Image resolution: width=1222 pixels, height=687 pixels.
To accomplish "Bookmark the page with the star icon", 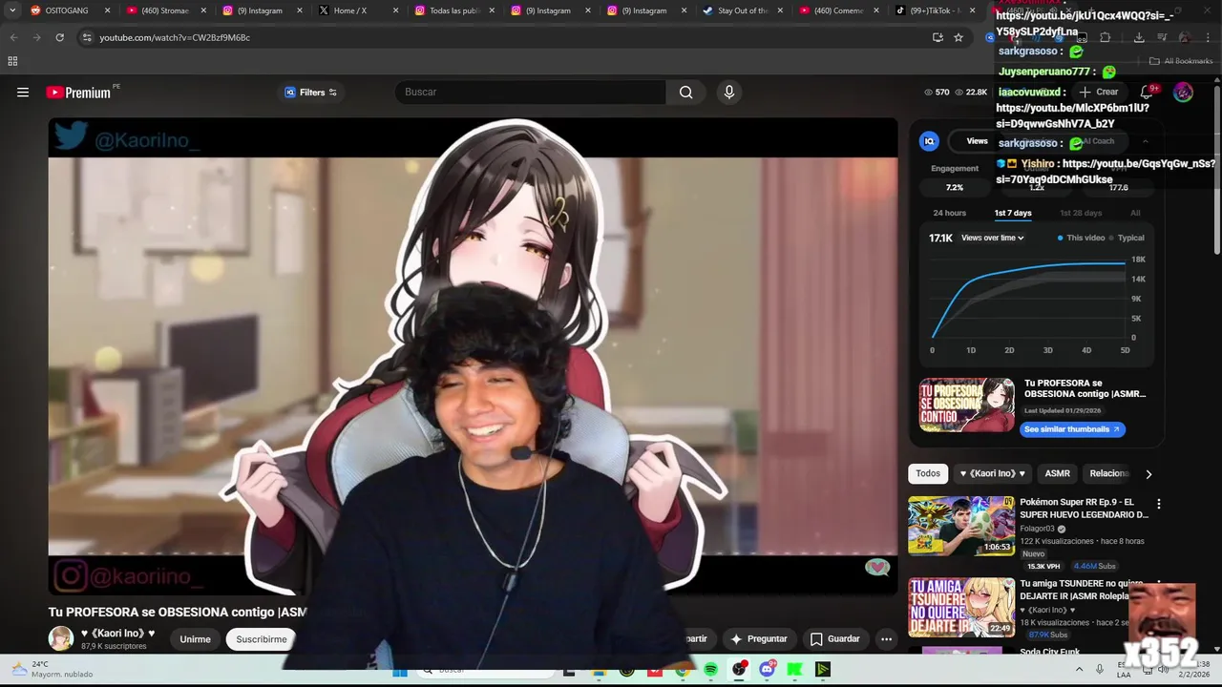I will [x=958, y=37].
